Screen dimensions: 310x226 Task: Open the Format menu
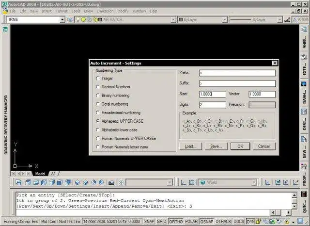click(x=62, y=11)
